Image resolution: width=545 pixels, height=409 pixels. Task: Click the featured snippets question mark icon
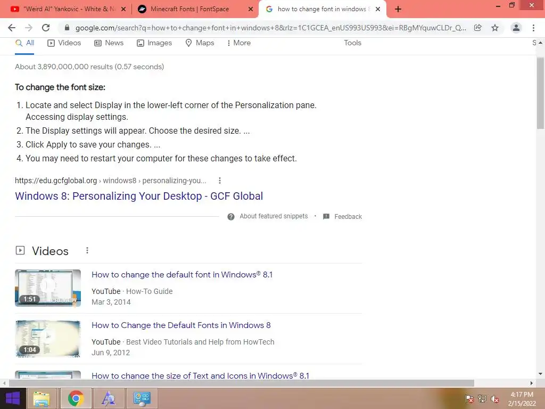[231, 217]
